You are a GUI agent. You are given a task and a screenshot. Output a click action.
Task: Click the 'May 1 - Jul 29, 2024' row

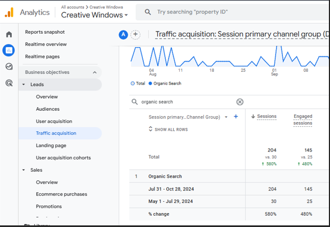pos(229,201)
